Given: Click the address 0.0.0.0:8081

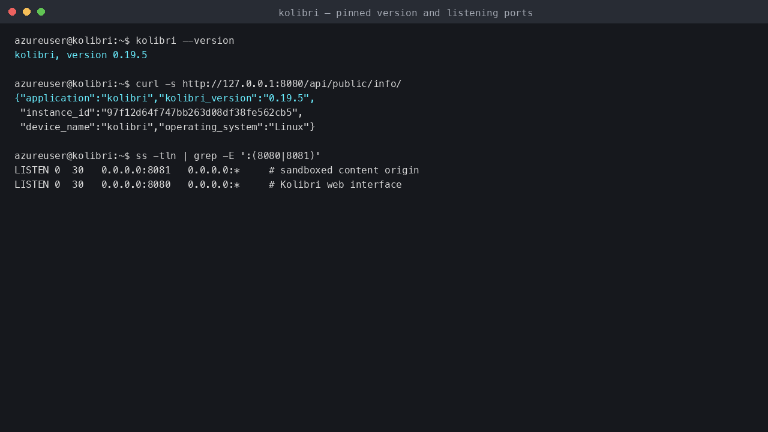Looking at the screenshot, I should [x=136, y=170].
